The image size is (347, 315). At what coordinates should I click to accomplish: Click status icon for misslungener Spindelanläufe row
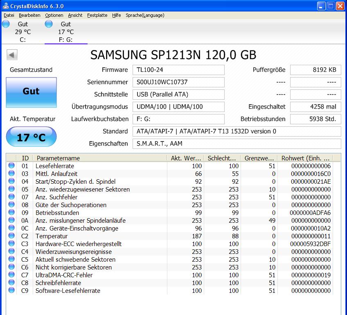click(x=11, y=220)
